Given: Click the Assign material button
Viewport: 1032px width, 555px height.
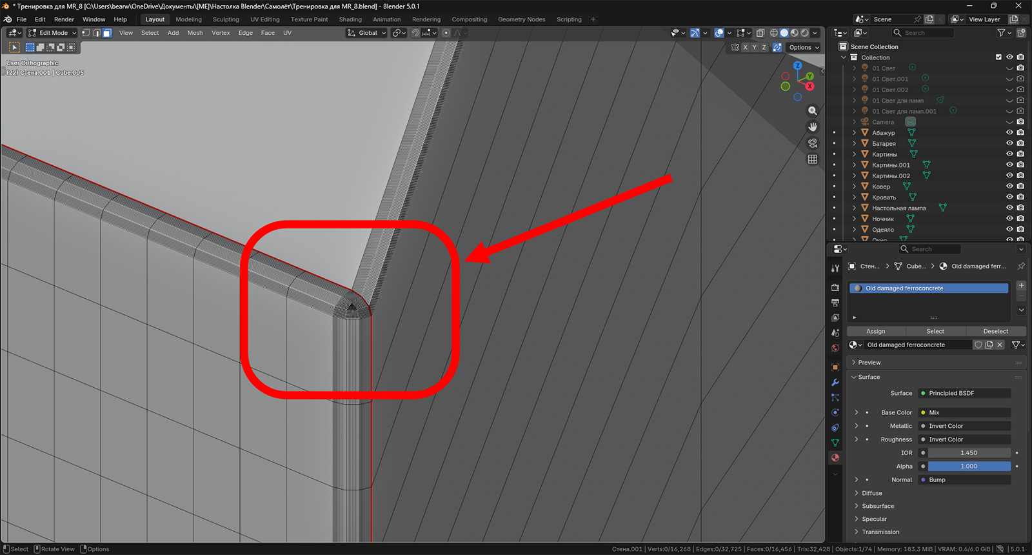Looking at the screenshot, I should pyautogui.click(x=875, y=331).
